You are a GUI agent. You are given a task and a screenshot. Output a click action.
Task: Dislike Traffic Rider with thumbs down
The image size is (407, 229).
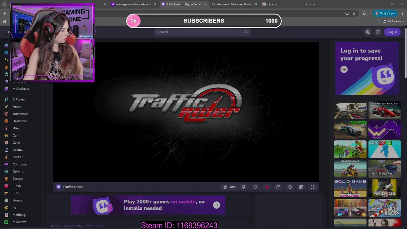point(244,187)
